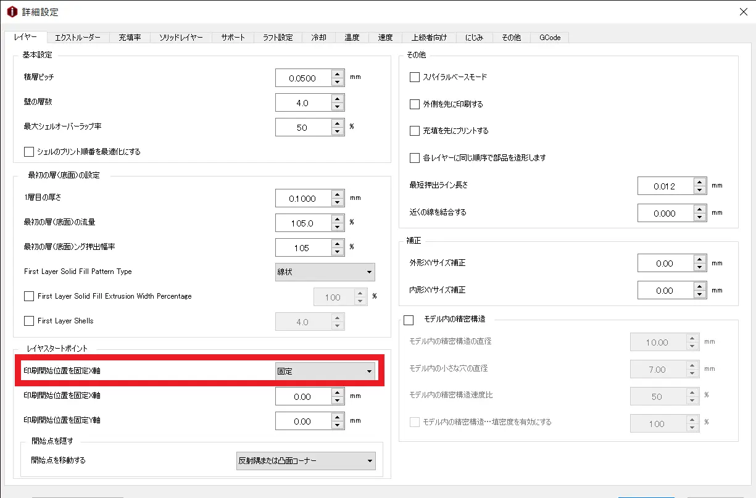This screenshot has width=756, height=498.
Task: Close the 詳細設定 dialog window
Action: tap(743, 12)
